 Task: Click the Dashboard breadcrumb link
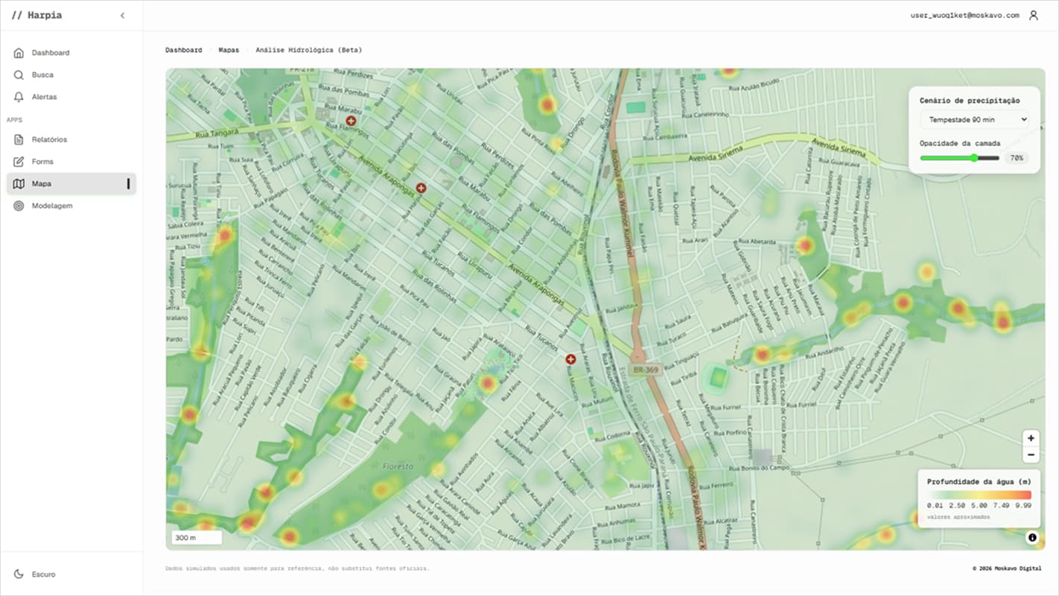point(183,50)
